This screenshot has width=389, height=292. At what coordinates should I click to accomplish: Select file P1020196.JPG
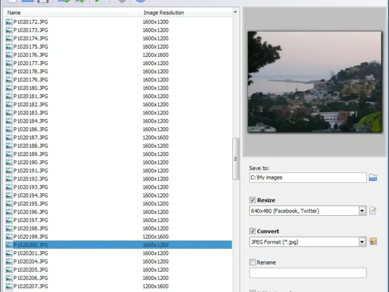[x=31, y=212]
